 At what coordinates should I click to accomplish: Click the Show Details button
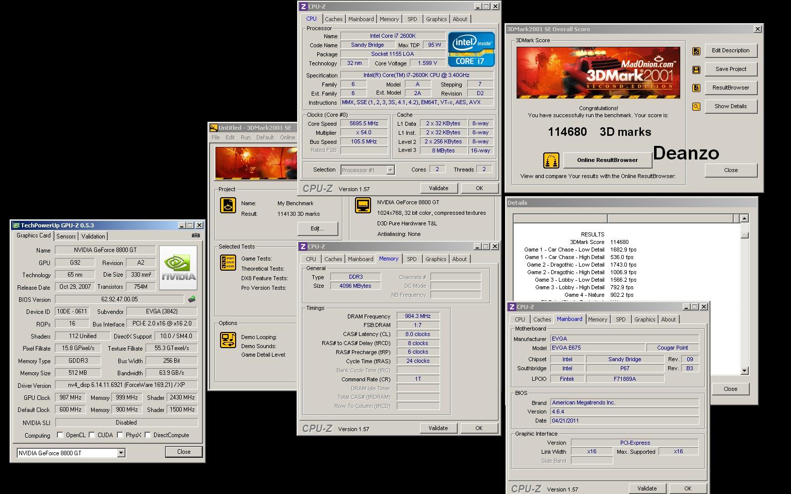coord(731,106)
